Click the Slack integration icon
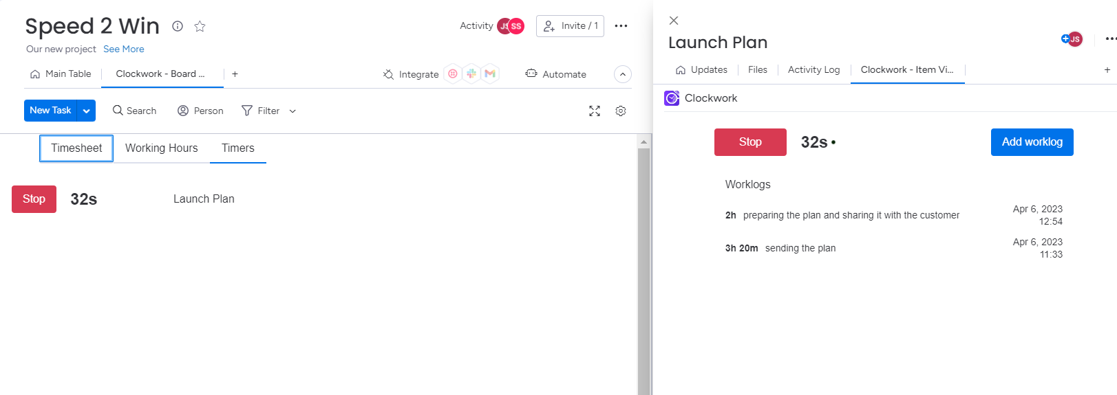Screen dimensions: 1117x395 coord(471,74)
